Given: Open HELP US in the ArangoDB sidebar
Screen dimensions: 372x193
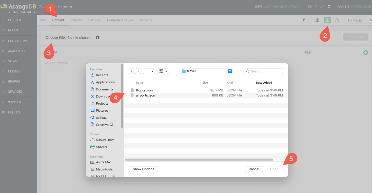Looking at the screenshot, I should [14, 112].
